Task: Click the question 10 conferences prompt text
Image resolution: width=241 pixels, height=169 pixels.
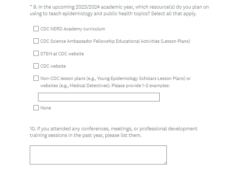Action: (113, 132)
